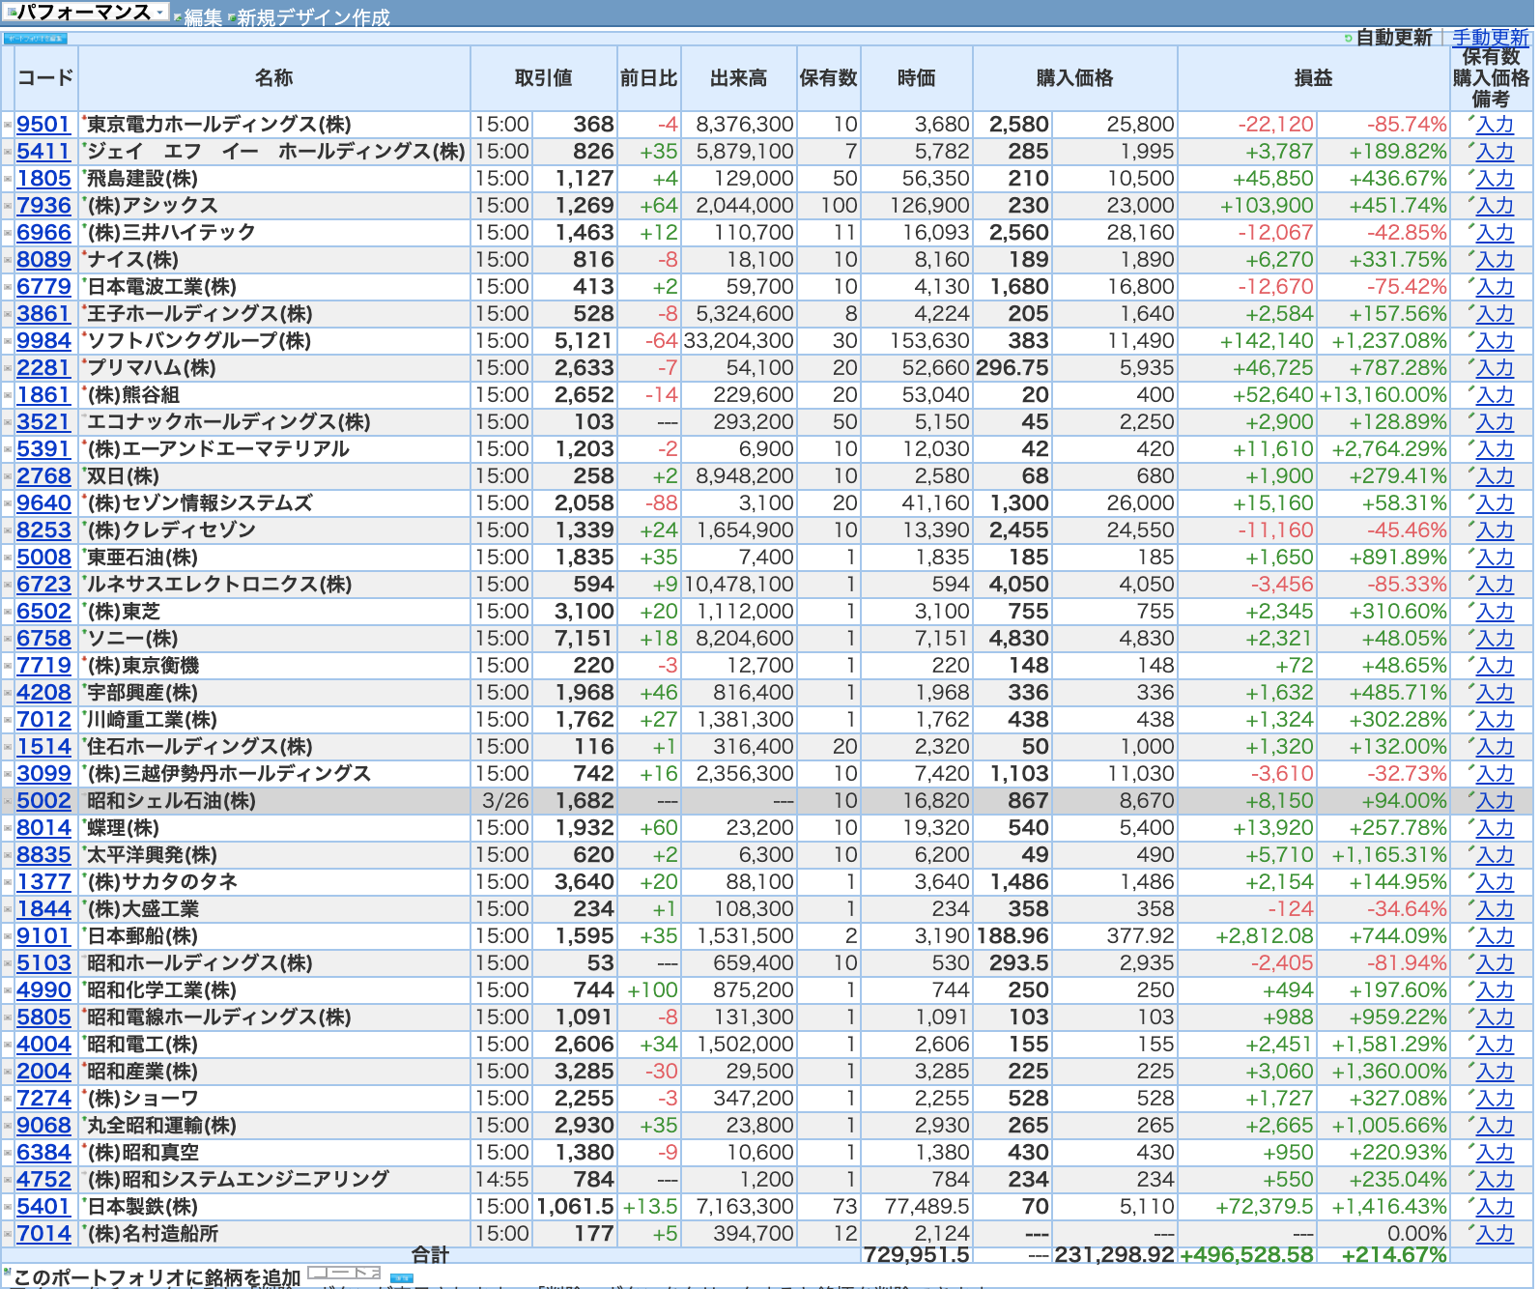The width and height of the screenshot is (1540, 1289).
Task: Open stock code link 4004
Action: 43,1045
